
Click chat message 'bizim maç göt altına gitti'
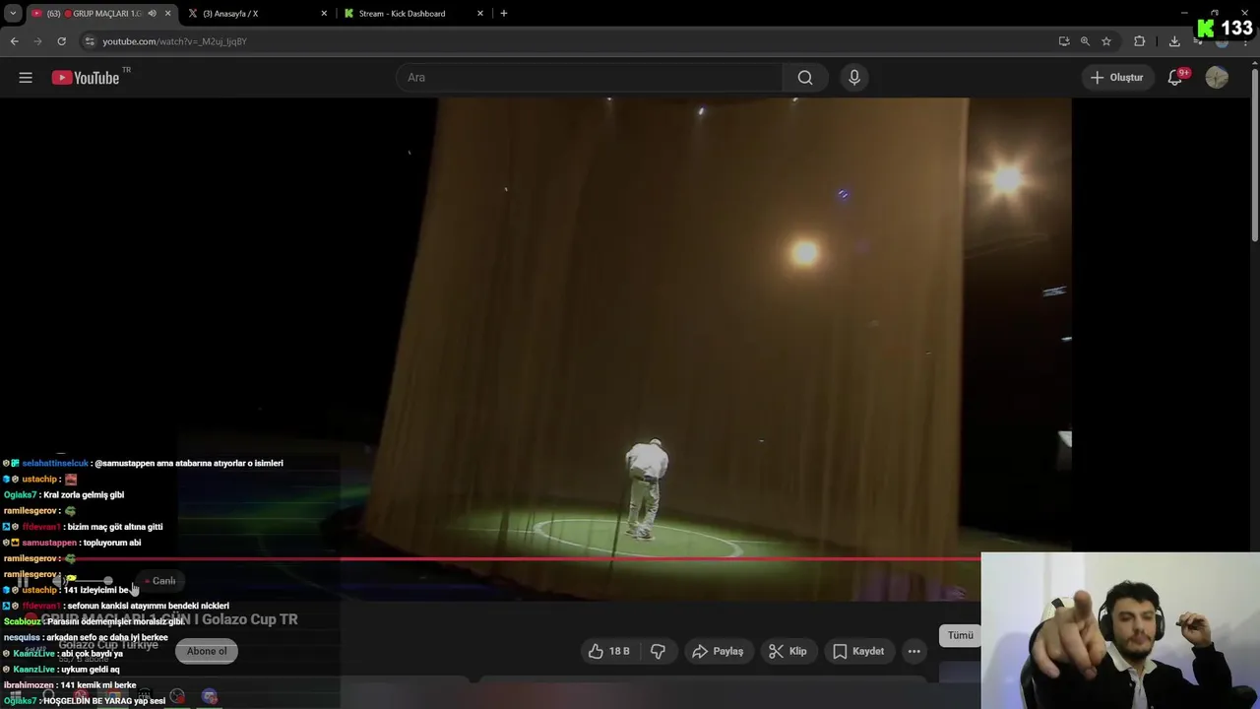point(115,527)
